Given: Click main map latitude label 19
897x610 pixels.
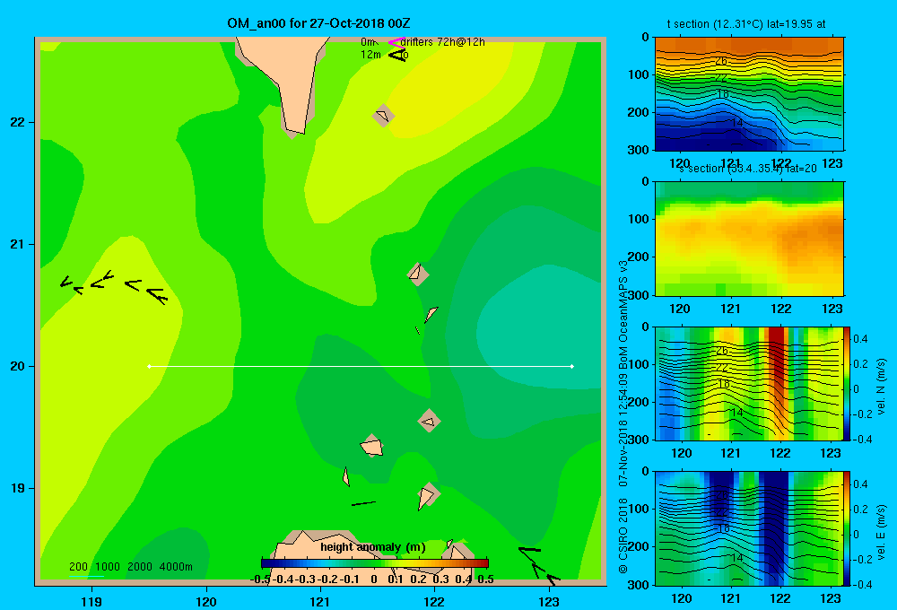Looking at the screenshot, I should 18,488.
